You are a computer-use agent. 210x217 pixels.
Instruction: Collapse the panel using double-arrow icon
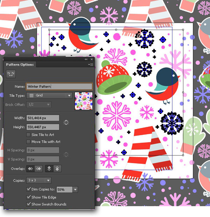click(x=86, y=59)
